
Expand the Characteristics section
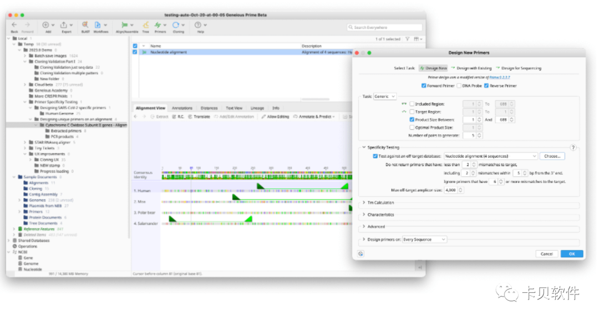tap(364, 215)
